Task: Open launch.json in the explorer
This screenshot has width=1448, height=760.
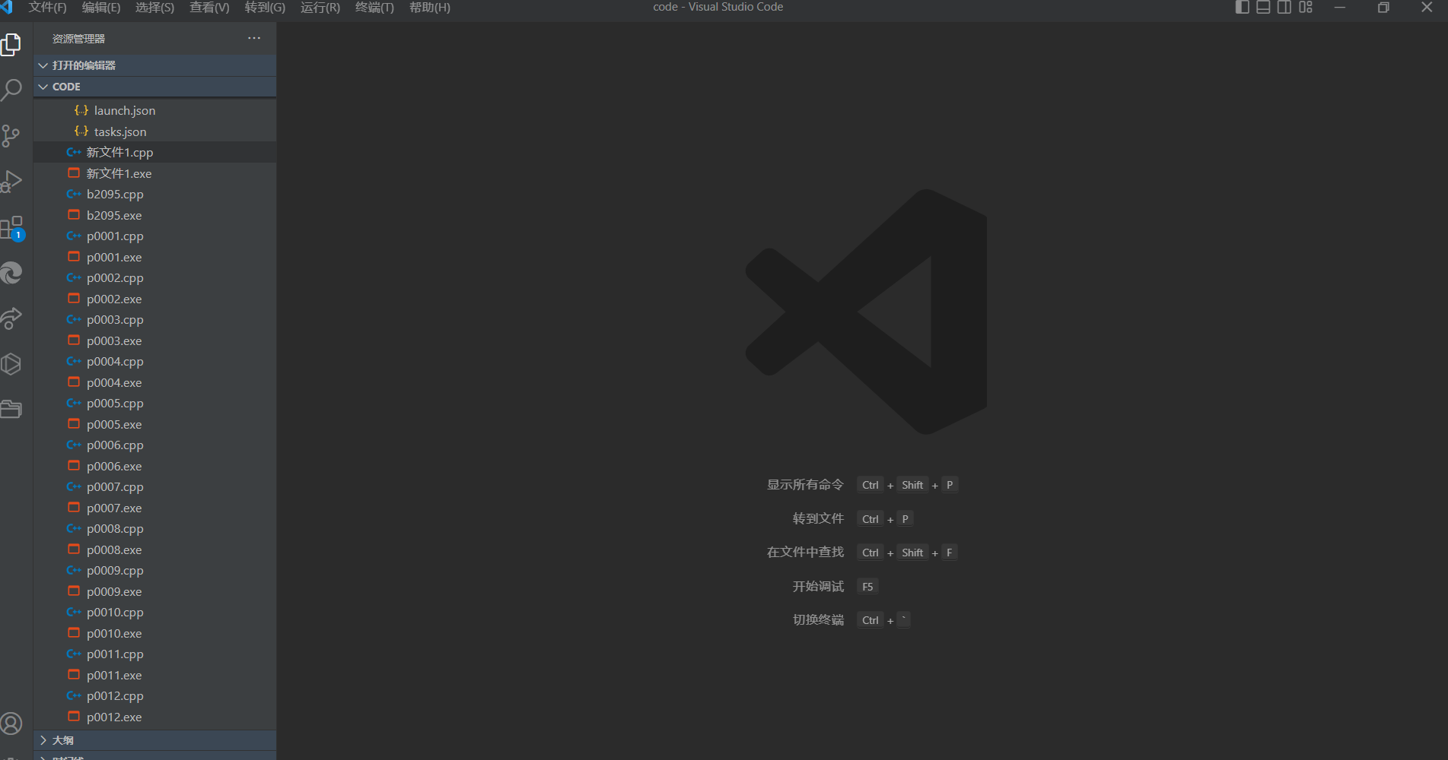Action: click(155, 110)
